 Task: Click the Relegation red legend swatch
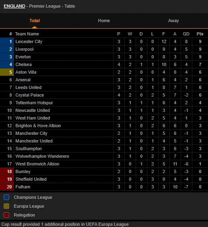(6, 215)
